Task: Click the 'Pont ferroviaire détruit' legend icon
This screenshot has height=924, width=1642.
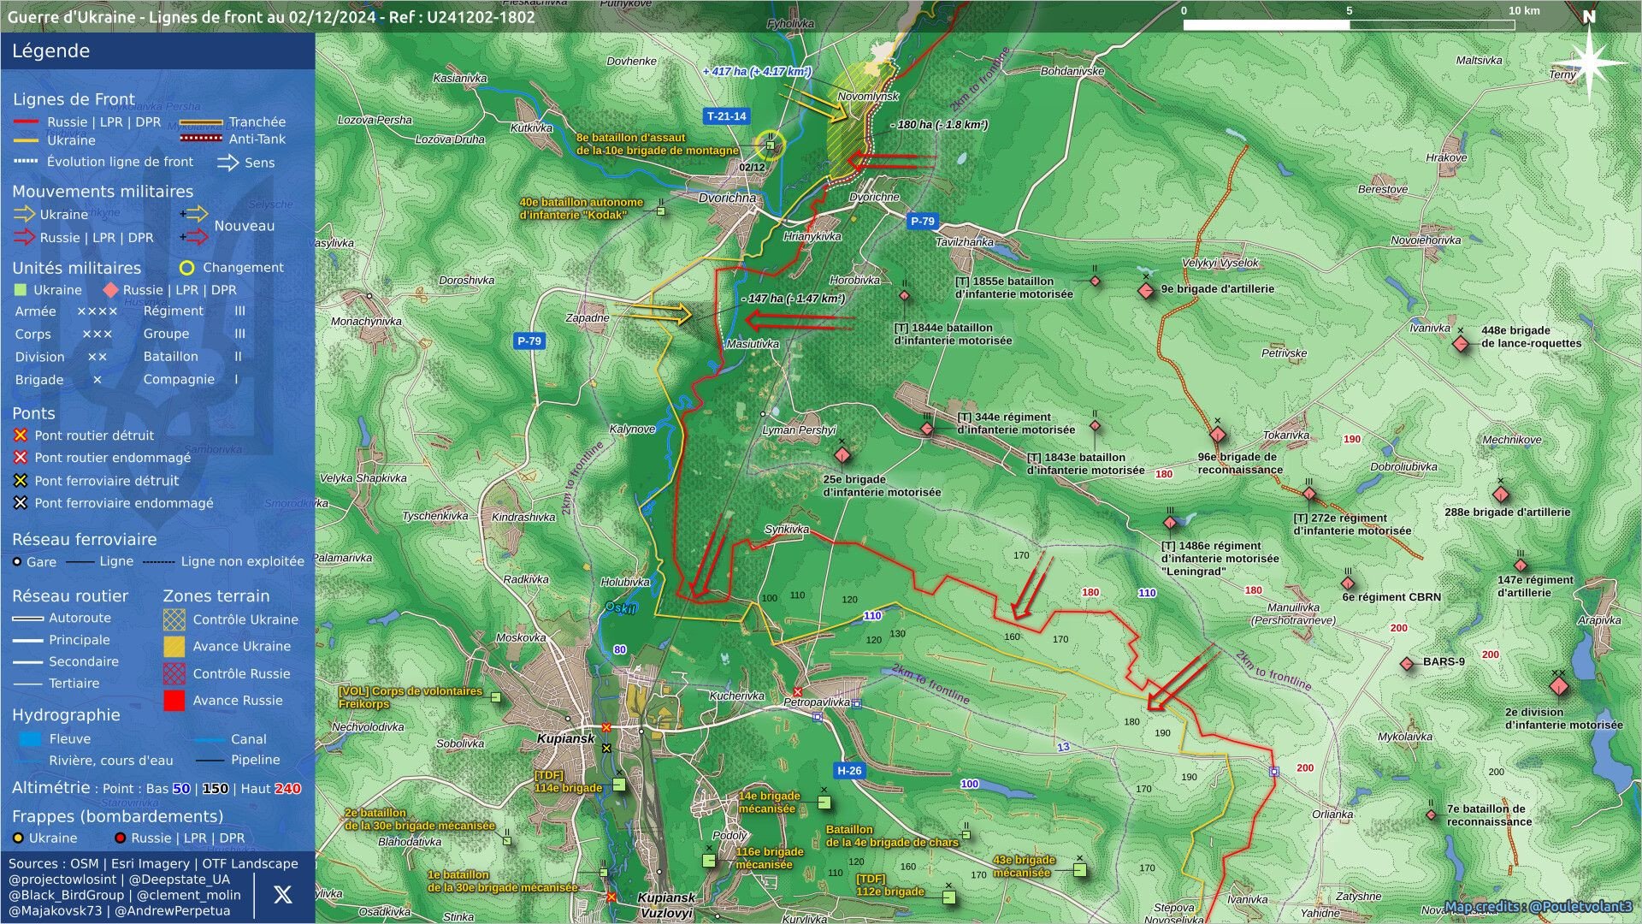Action: pyautogui.click(x=21, y=481)
